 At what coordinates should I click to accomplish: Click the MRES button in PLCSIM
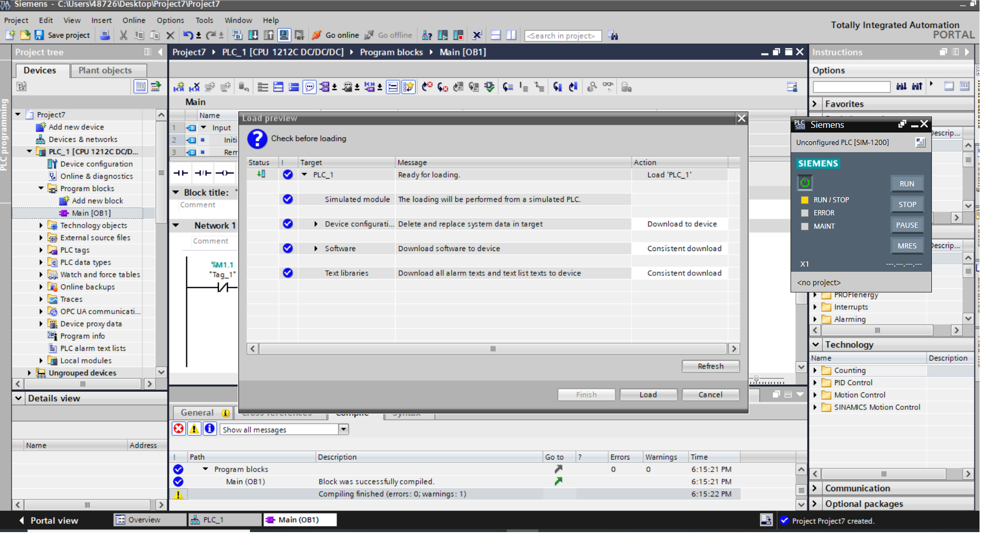point(907,246)
